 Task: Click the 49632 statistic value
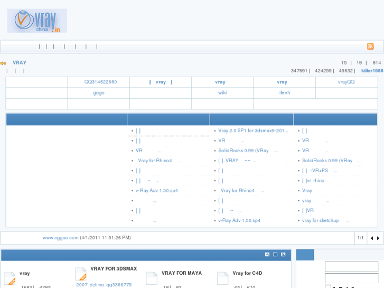point(346,71)
